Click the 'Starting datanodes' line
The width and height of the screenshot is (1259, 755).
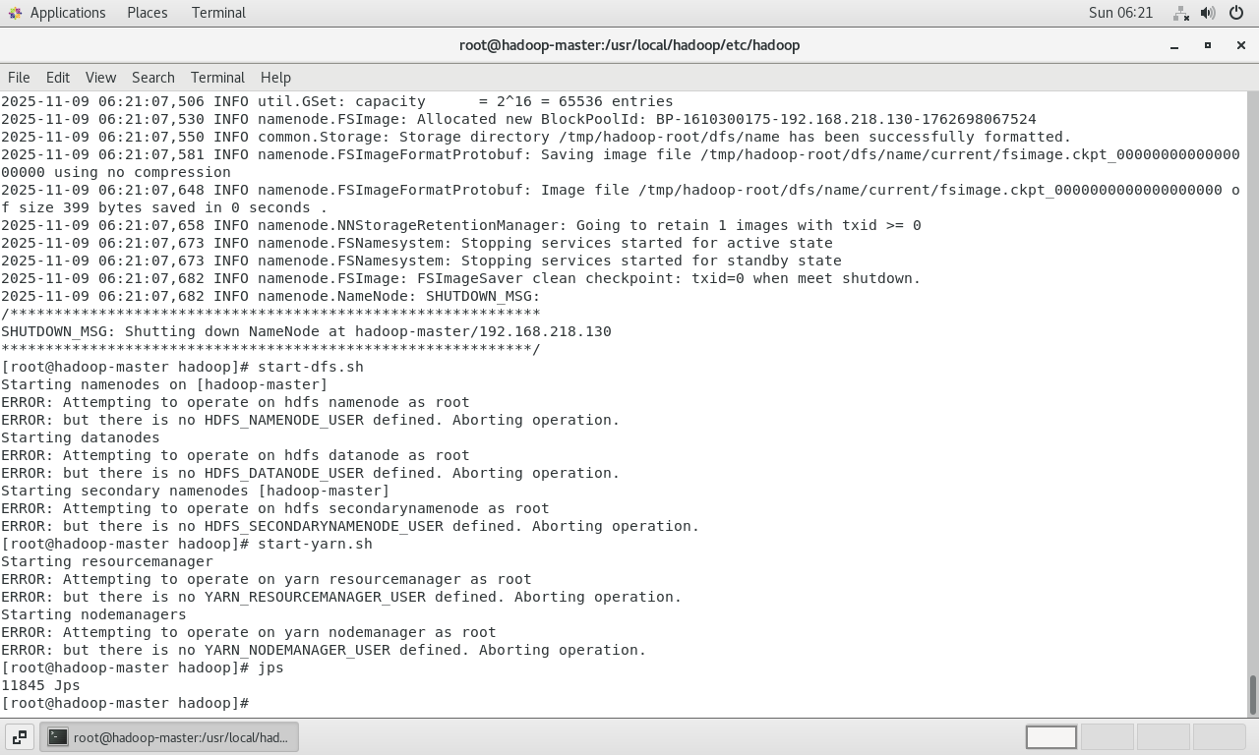80,437
